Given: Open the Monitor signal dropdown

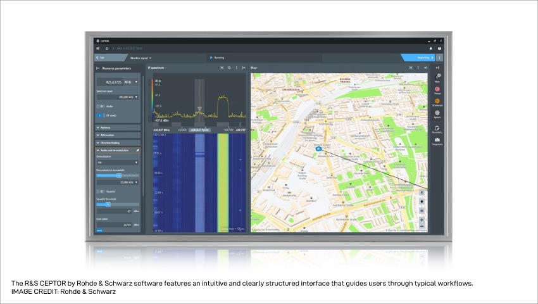Looking at the screenshot, I should coord(141,58).
